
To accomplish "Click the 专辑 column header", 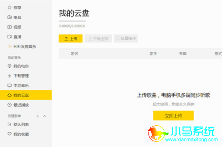I will 183,53.
